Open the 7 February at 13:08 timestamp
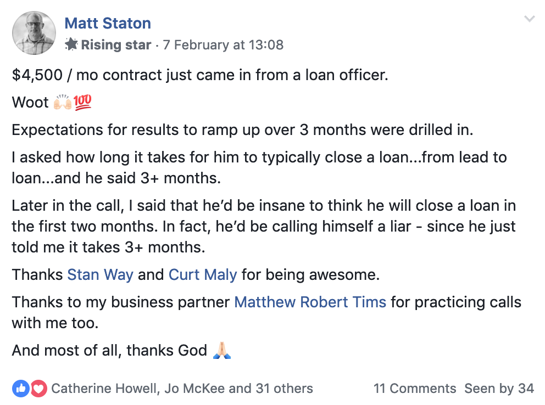545x405 pixels. pos(223,45)
